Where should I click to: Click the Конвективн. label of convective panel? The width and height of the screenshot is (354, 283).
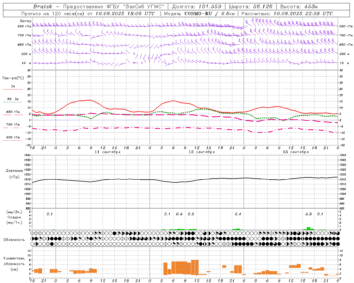14,258
